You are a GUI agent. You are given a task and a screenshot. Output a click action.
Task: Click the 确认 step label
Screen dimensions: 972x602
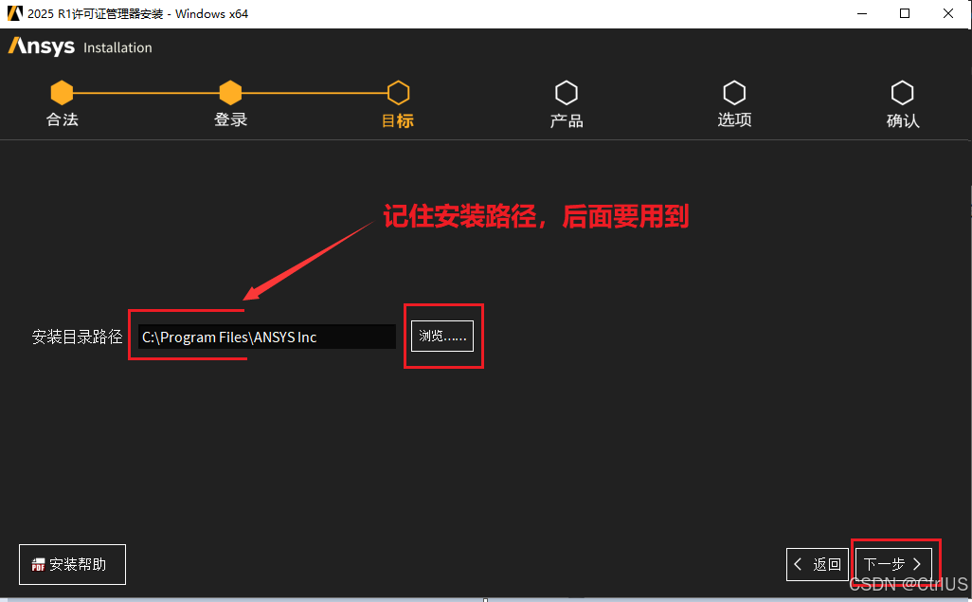click(903, 121)
